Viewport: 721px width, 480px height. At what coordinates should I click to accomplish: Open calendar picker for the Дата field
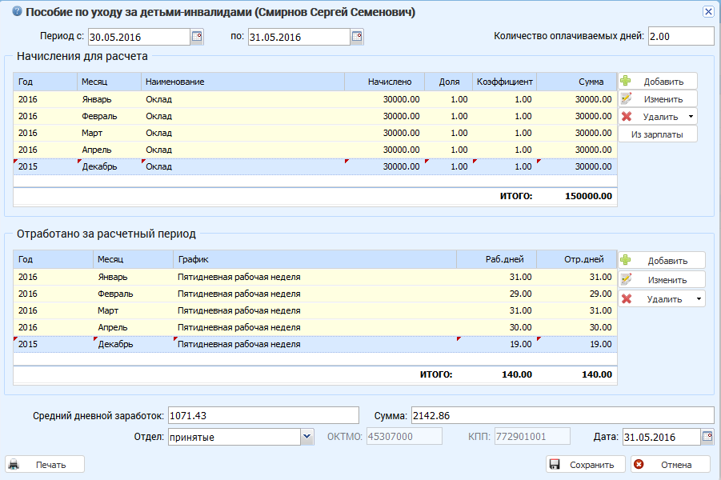(707, 436)
